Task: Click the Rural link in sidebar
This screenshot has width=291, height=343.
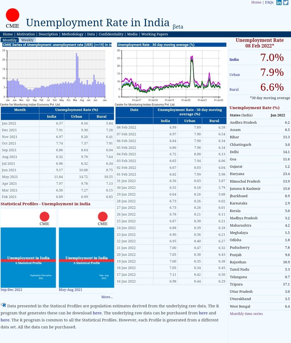Action: point(234,89)
